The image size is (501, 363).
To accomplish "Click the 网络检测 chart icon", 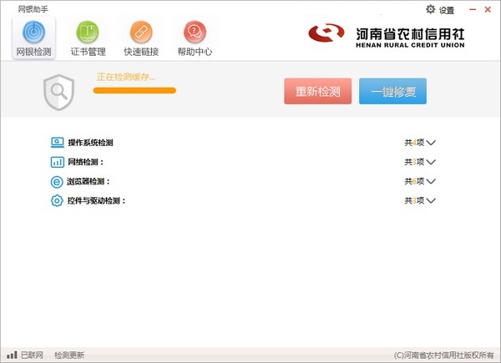I will pyautogui.click(x=57, y=162).
